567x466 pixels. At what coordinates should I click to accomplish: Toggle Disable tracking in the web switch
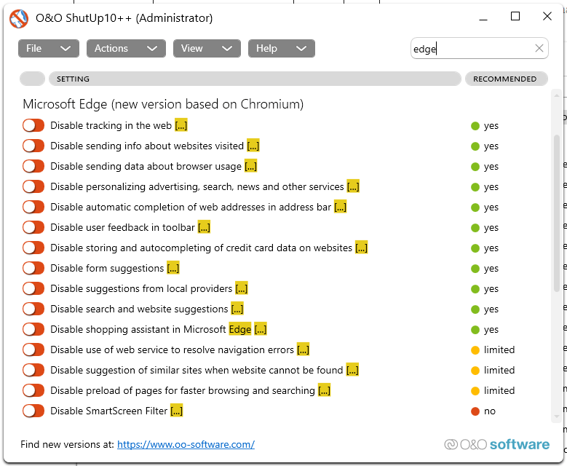pos(33,126)
